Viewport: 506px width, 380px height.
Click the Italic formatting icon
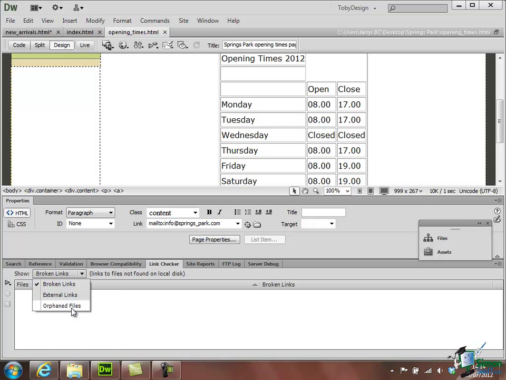pyautogui.click(x=220, y=212)
